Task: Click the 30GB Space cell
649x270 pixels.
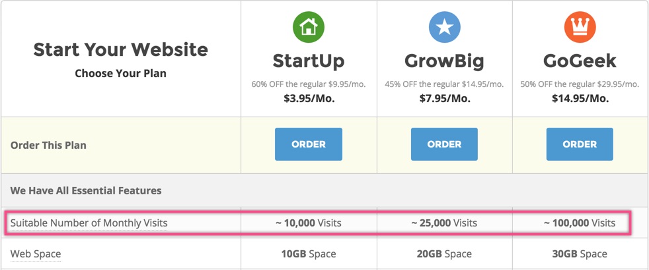Action: [x=580, y=254]
